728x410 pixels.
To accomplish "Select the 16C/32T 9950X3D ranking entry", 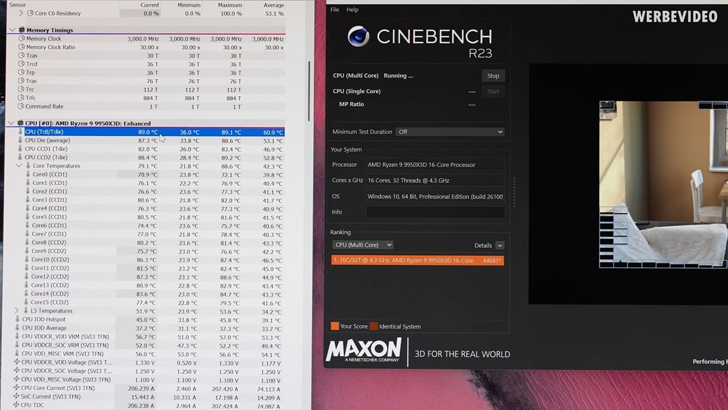I will coord(417,260).
